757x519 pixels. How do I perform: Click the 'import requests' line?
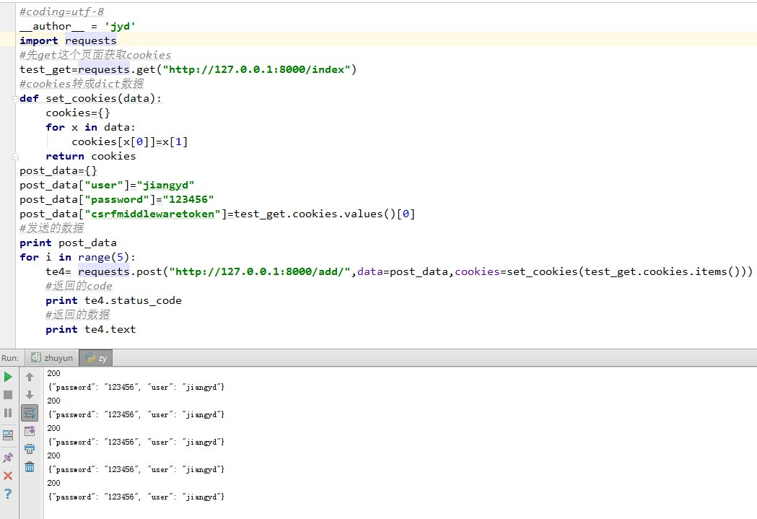(x=68, y=40)
